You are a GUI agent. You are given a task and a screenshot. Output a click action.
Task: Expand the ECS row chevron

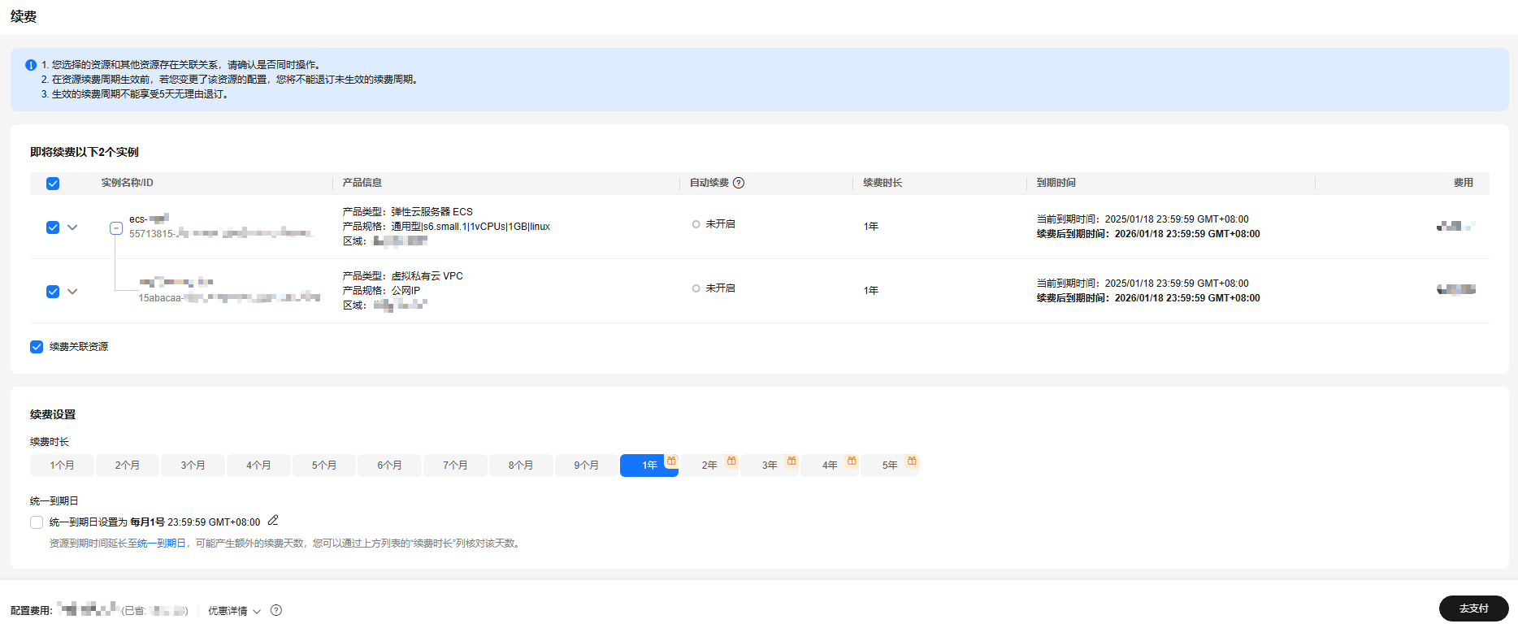pos(72,227)
